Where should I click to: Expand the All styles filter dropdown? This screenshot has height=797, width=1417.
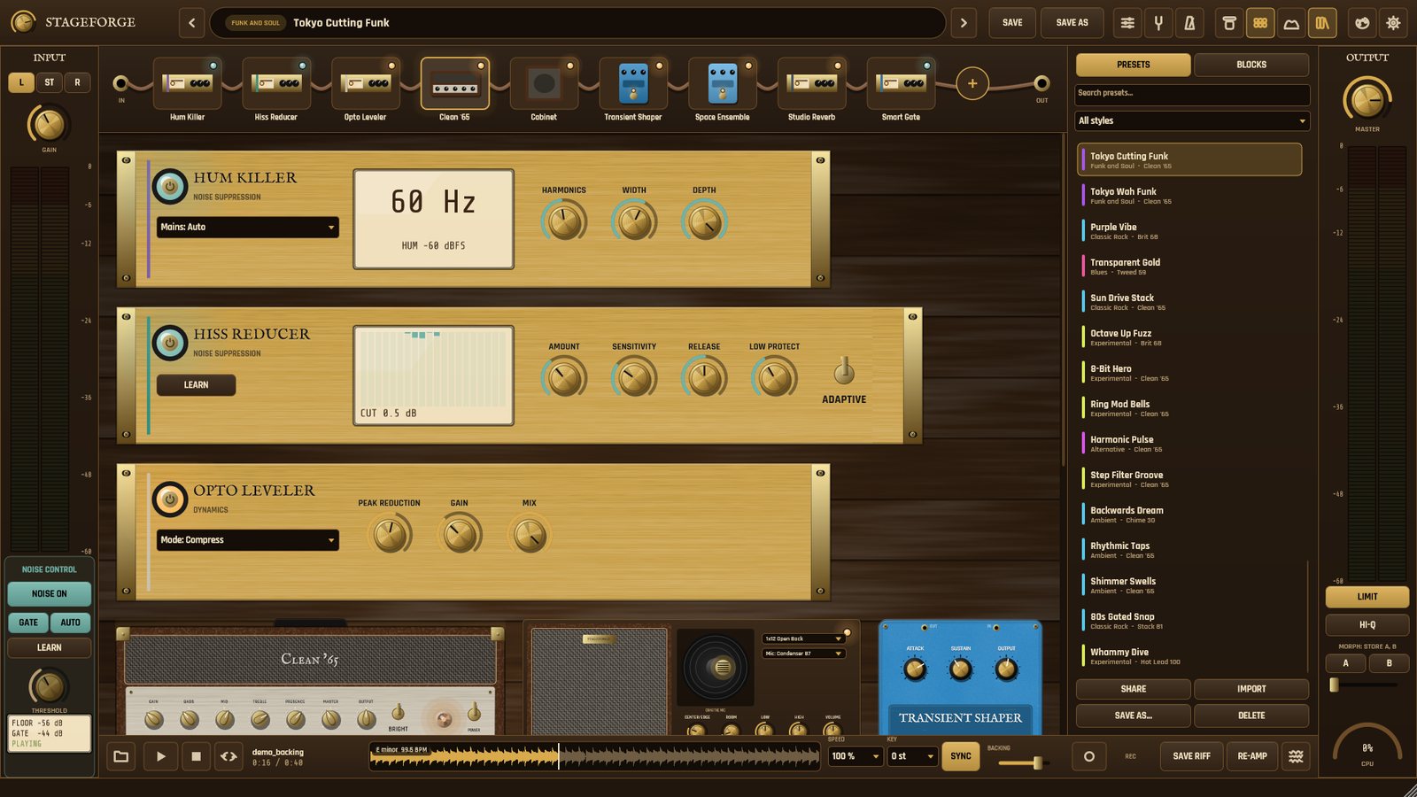tap(1192, 120)
